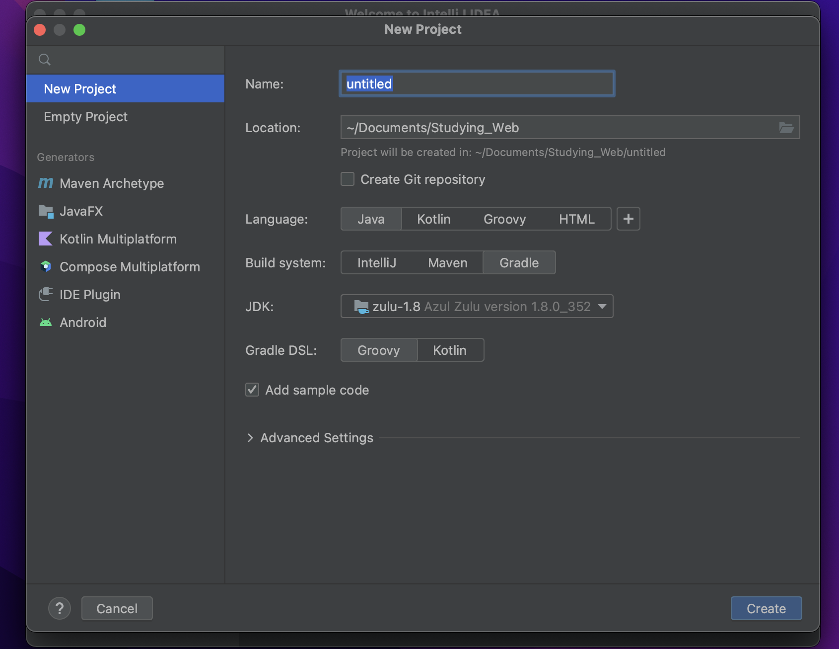Select Empty Project in the sidebar

[x=125, y=117]
